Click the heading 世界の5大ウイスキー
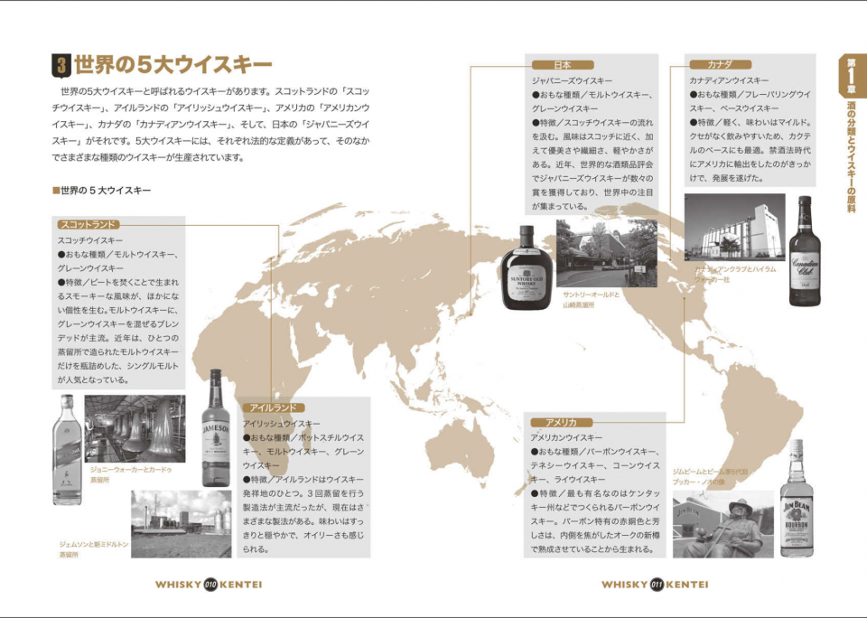Viewport: 867px width, 618px height. pyautogui.click(x=173, y=65)
